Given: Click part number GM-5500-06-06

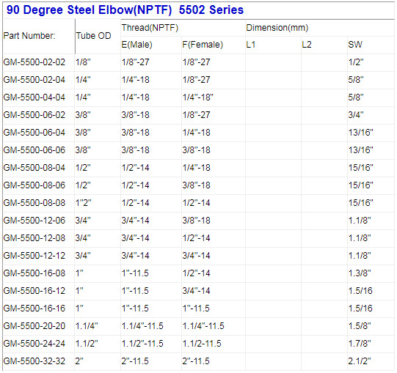Looking at the screenshot, I should pos(34,150).
